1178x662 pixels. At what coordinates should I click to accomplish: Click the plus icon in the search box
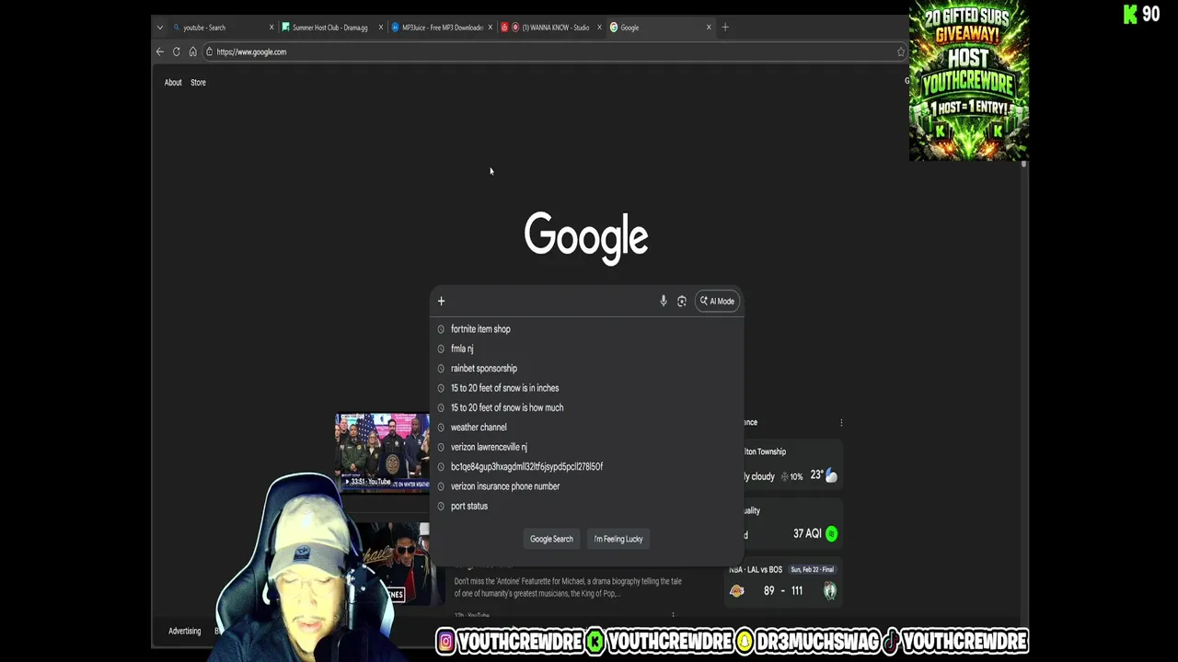(441, 301)
